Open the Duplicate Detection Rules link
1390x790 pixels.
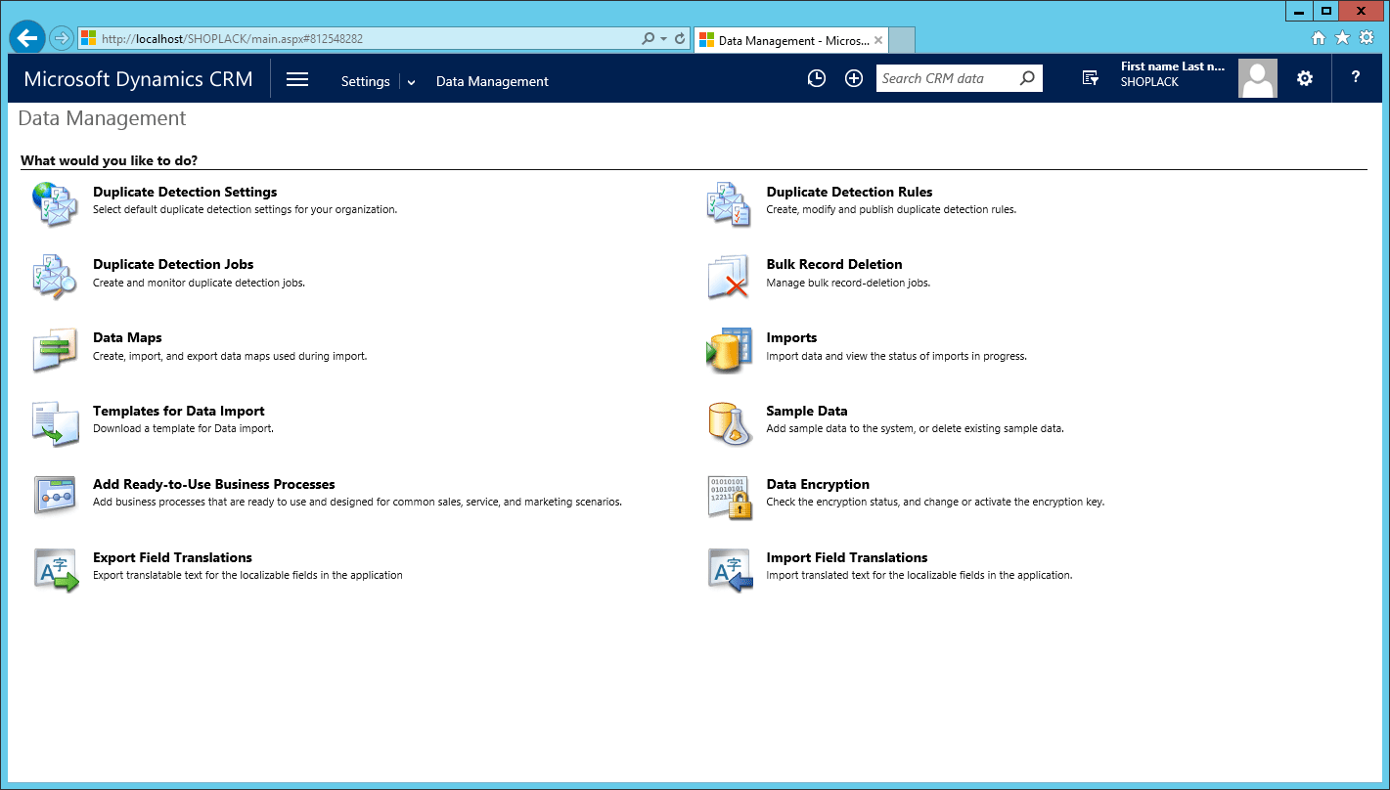point(849,192)
